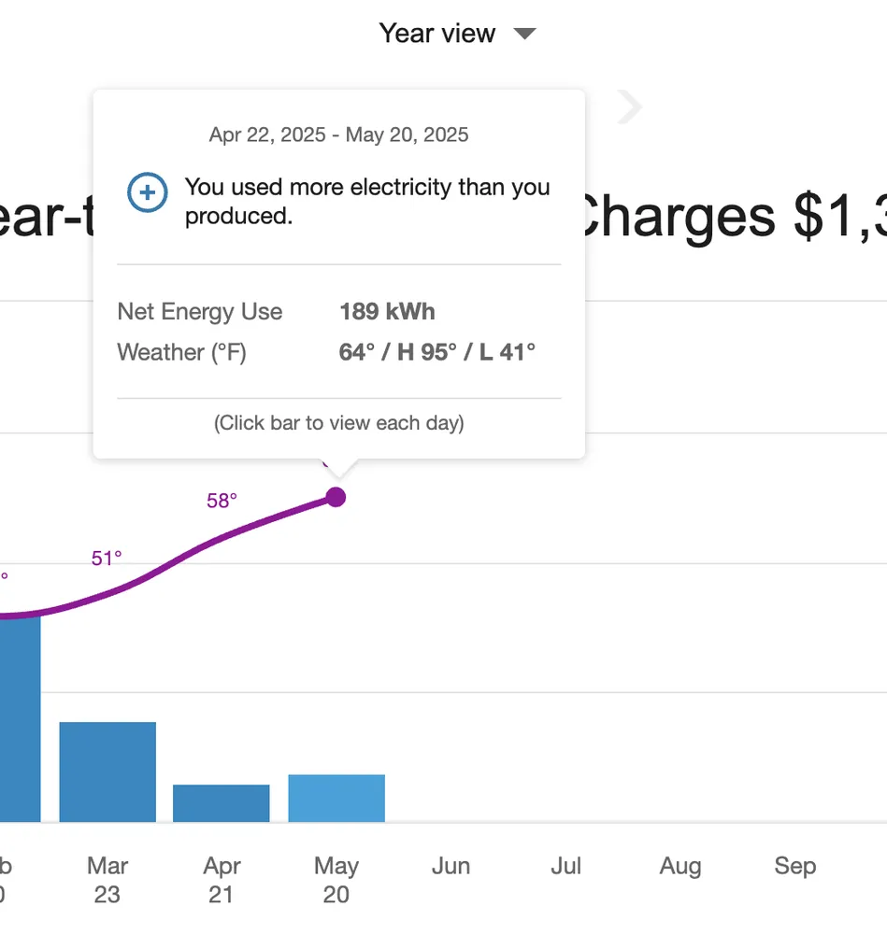Screen dimensions: 887x934
Task: Click the plus-circle info icon in the tooltip
Action: tap(146, 192)
